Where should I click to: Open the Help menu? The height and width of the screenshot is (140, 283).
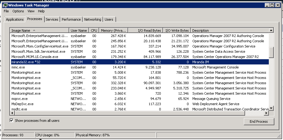click(41, 11)
